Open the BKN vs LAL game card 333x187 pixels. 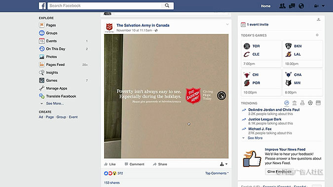pos(302,54)
